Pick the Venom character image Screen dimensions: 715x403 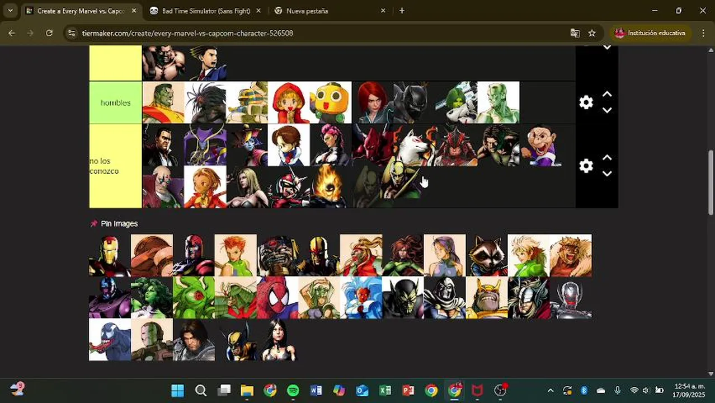pos(110,339)
